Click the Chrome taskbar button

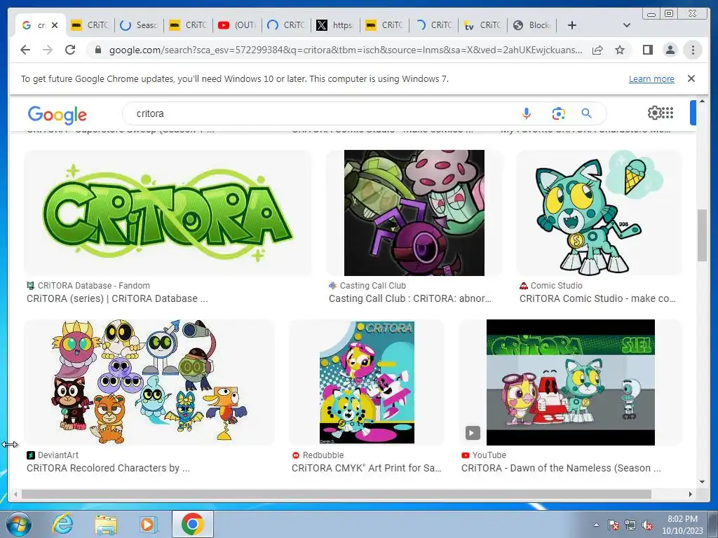click(193, 524)
